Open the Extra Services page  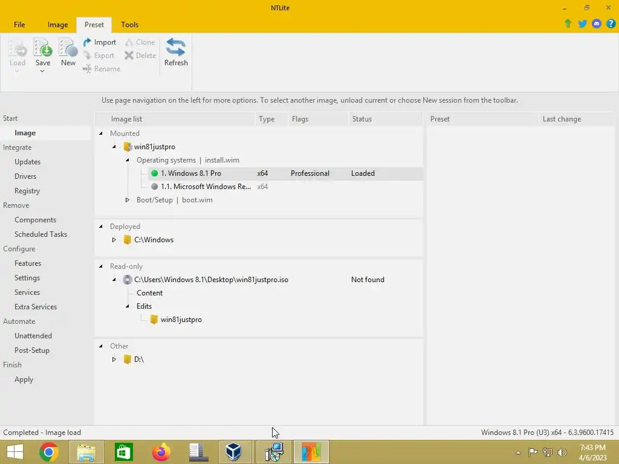point(36,307)
